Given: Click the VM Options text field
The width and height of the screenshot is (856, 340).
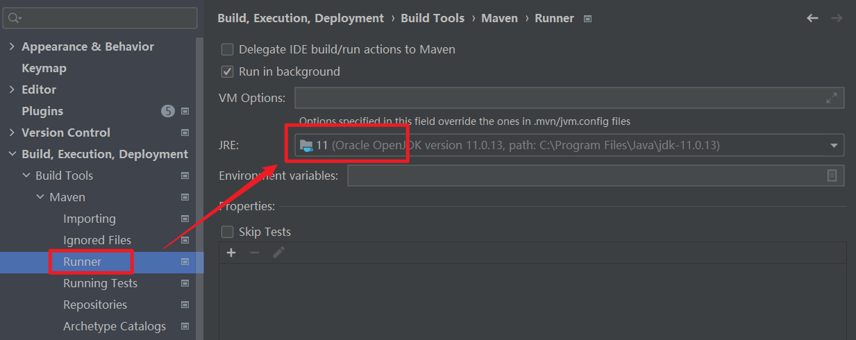Looking at the screenshot, I should [555, 98].
